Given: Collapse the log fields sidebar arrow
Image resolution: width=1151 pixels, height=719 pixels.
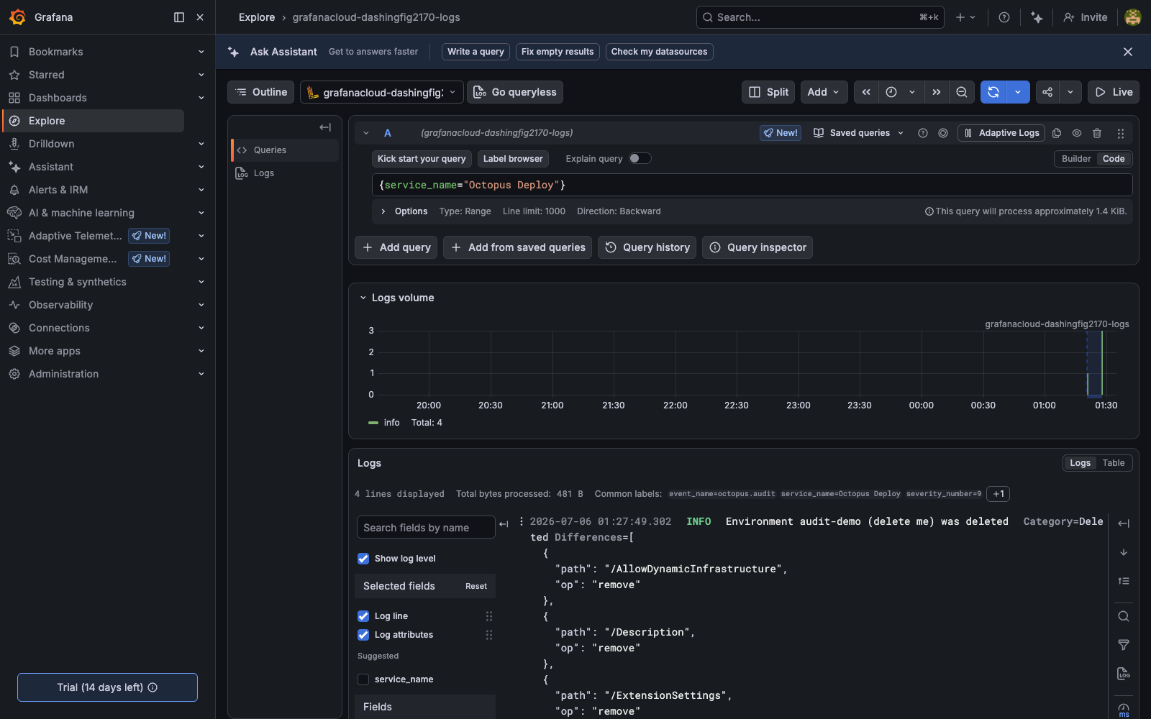Looking at the screenshot, I should pyautogui.click(x=504, y=524).
